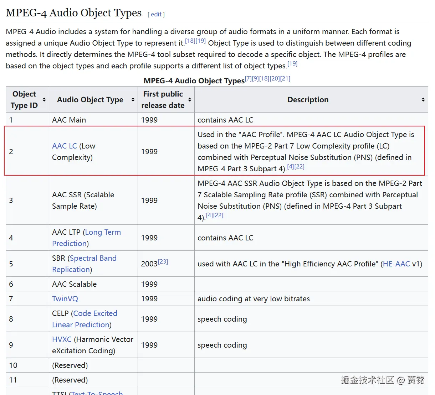Image resolution: width=435 pixels, height=395 pixels.
Task: Click the first '(Reserved)' cell in row 10
Action: coord(93,365)
